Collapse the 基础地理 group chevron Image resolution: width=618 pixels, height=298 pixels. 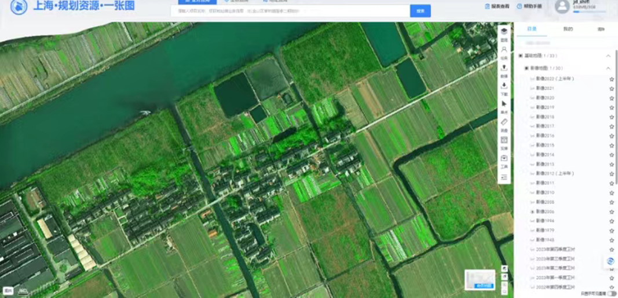click(x=608, y=56)
